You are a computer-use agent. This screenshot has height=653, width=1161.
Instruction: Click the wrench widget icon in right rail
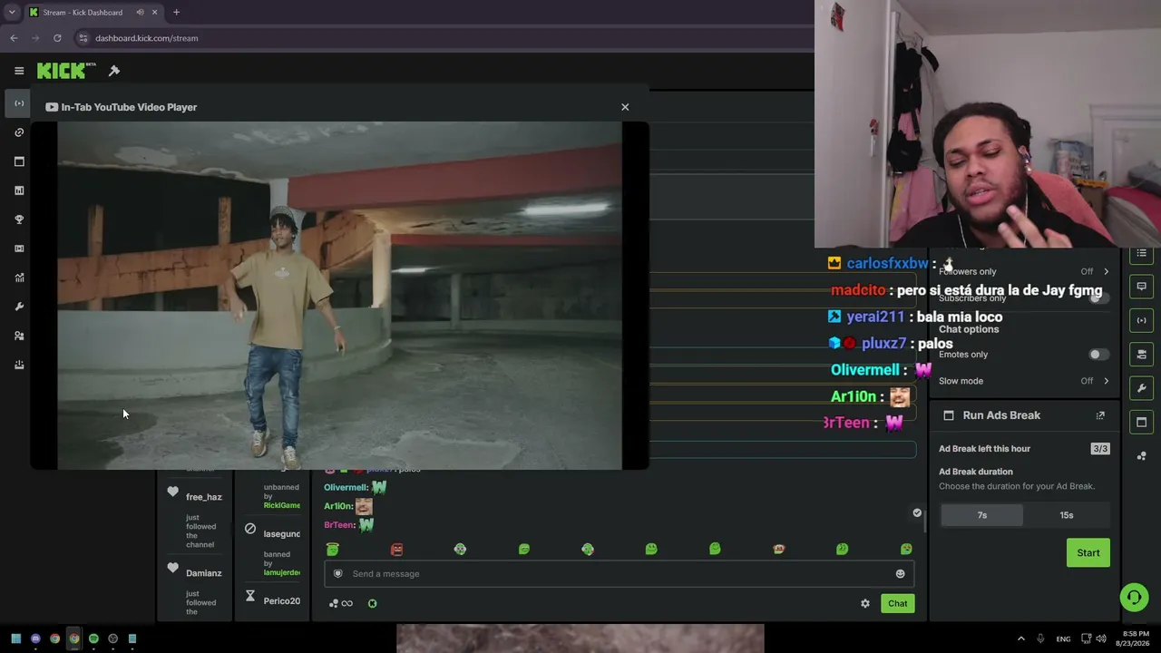click(x=1142, y=388)
